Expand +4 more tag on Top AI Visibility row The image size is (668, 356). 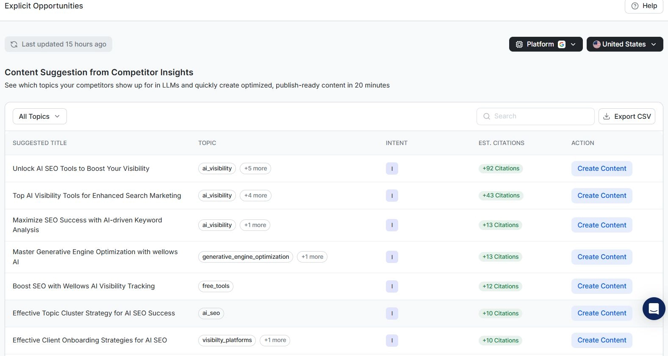[255, 195]
